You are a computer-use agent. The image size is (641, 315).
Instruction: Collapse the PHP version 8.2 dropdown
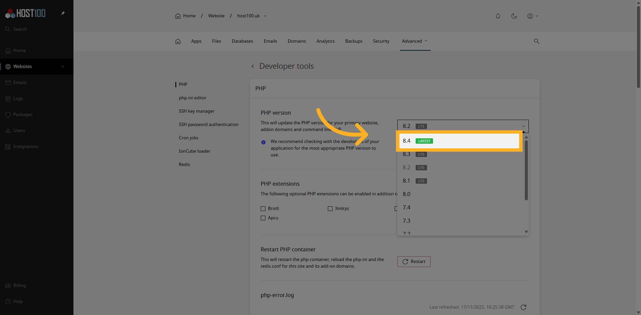tap(463, 126)
